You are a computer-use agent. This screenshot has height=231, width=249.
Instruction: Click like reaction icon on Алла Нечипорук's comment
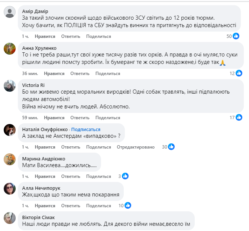pos(128,205)
